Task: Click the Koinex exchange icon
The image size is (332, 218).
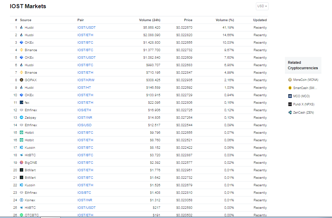Action: pyautogui.click(x=21, y=200)
